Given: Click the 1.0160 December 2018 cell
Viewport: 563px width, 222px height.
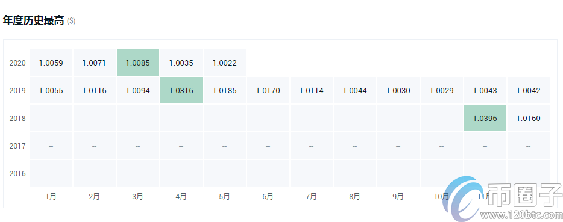Looking at the screenshot, I should point(529,118).
